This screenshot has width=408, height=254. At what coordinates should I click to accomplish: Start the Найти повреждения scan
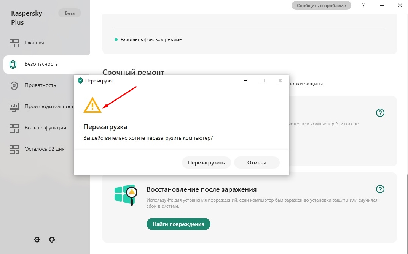[178, 224]
